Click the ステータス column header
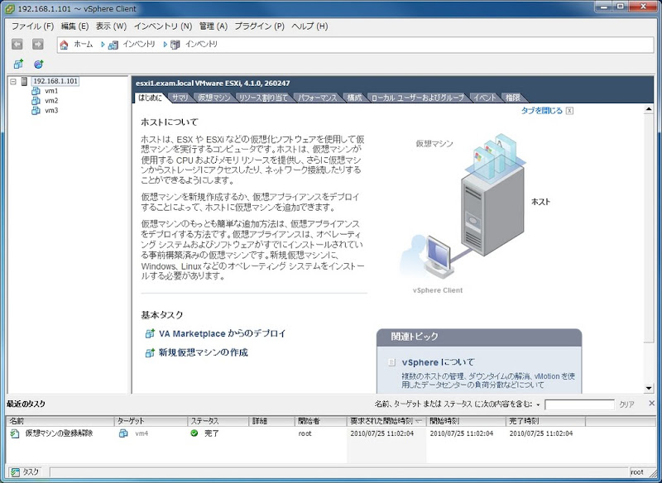 pos(218,421)
